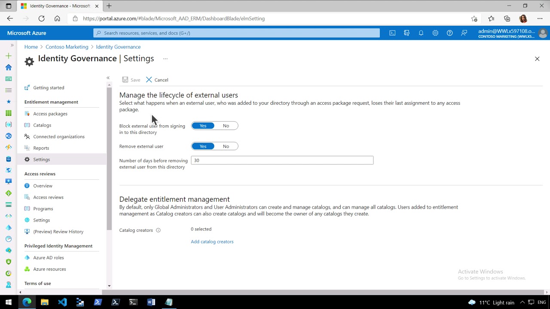Click Cancel in the settings toolbar
550x309 pixels.
click(x=157, y=80)
